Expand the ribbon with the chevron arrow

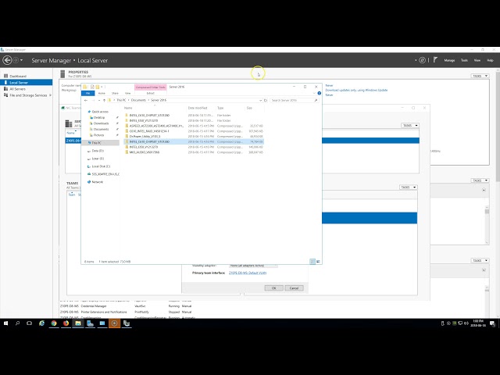[x=314, y=93]
